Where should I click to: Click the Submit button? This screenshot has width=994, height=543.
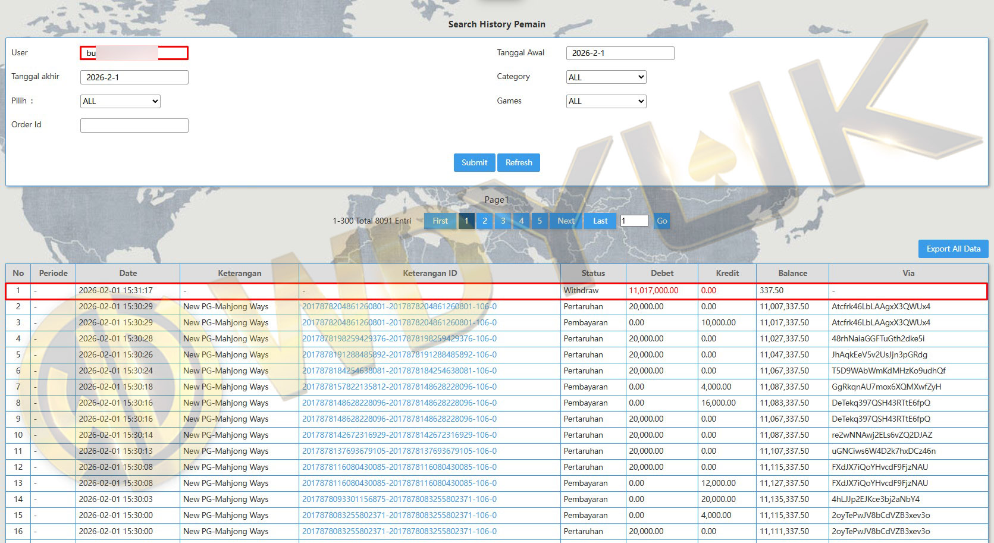474,162
